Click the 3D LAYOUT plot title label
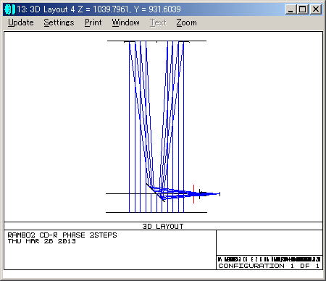The image size is (326, 281). (163, 226)
